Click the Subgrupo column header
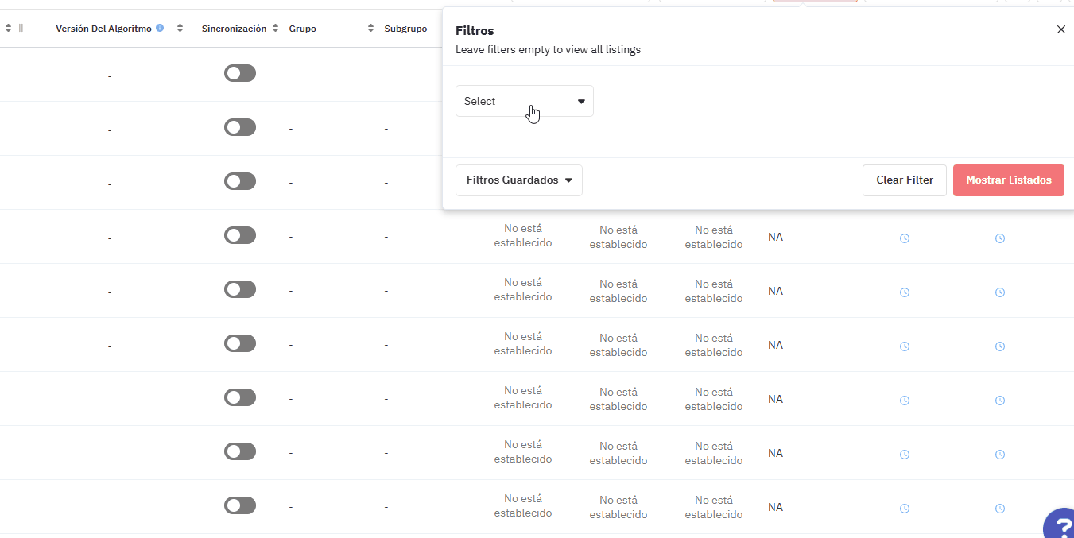This screenshot has width=1074, height=538. [405, 29]
